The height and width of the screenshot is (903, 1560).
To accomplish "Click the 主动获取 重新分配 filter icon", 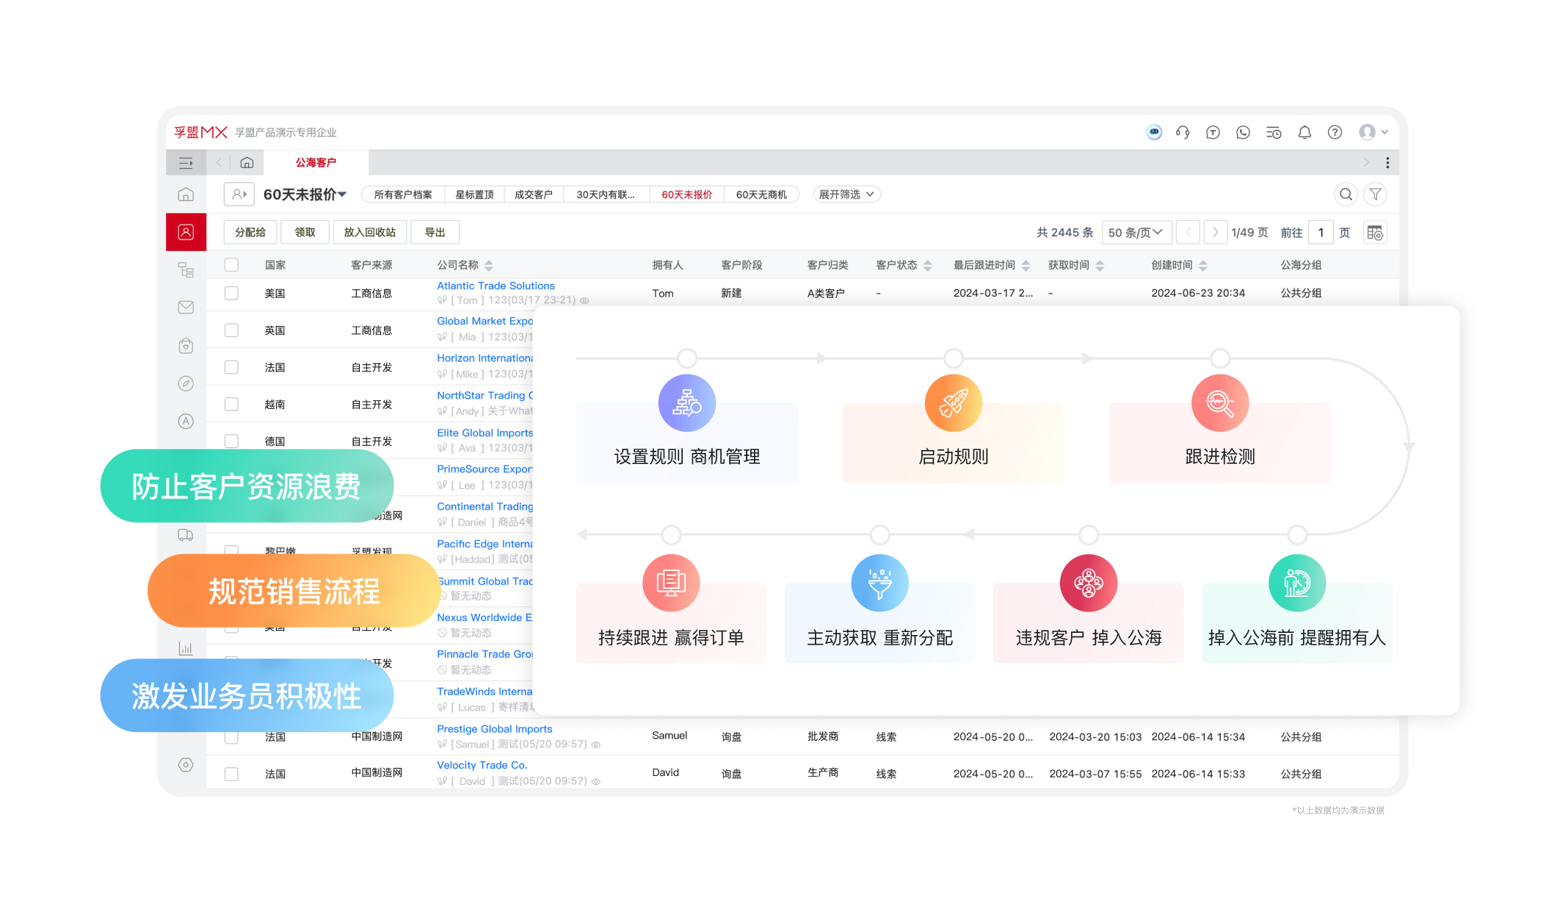I will point(880,584).
